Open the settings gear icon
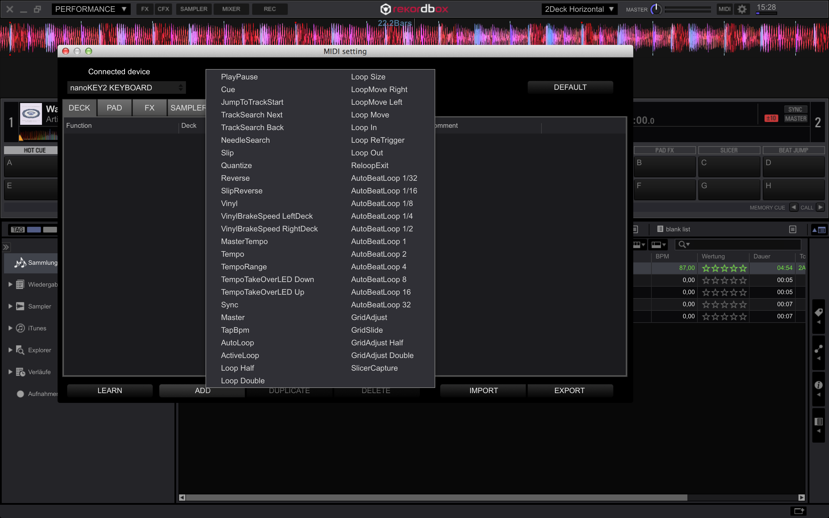The image size is (829, 518). click(742, 9)
